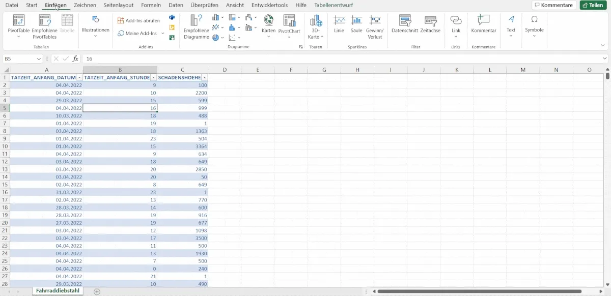Select cell containing 29.03.2022 in row 4
The width and height of the screenshot is (611, 296).
pyautogui.click(x=46, y=101)
